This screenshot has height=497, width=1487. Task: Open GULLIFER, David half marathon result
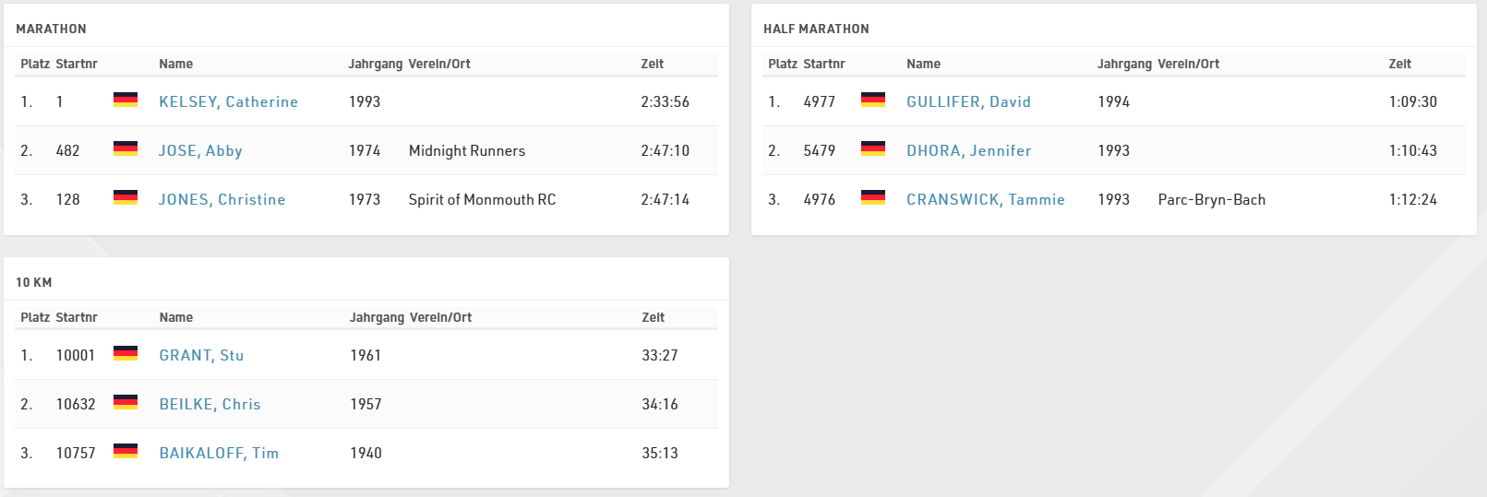[968, 101]
